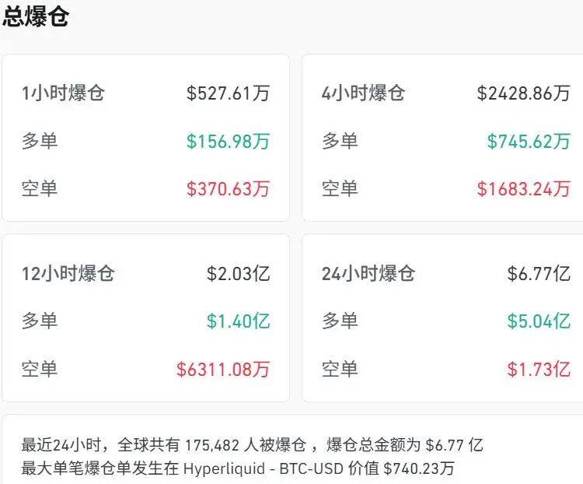Select the 4小时爆仓 card title
Screen dimensions: 583x484
point(363,93)
